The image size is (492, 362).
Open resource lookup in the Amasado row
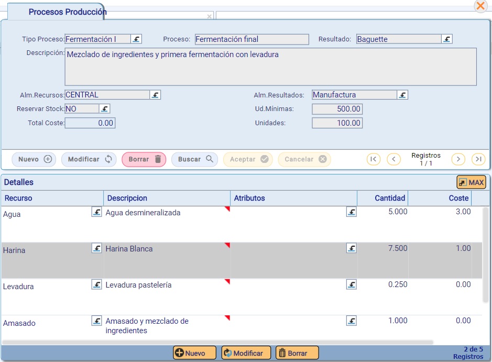(x=96, y=321)
